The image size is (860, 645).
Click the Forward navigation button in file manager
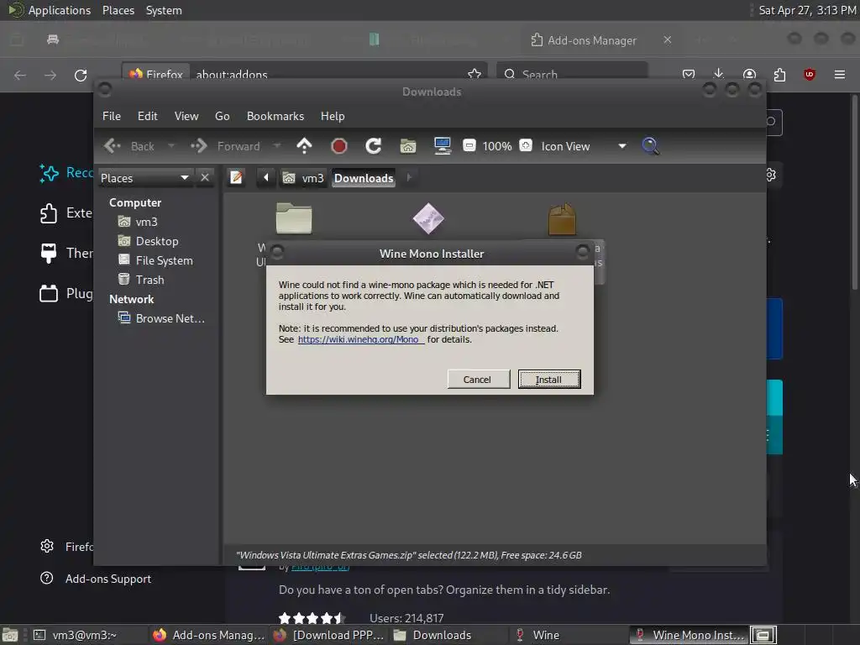point(225,146)
